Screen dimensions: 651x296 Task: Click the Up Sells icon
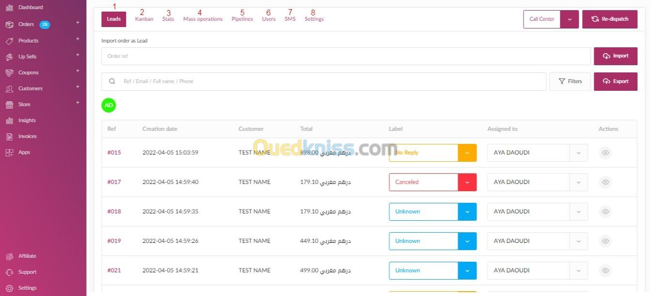pyautogui.click(x=9, y=57)
